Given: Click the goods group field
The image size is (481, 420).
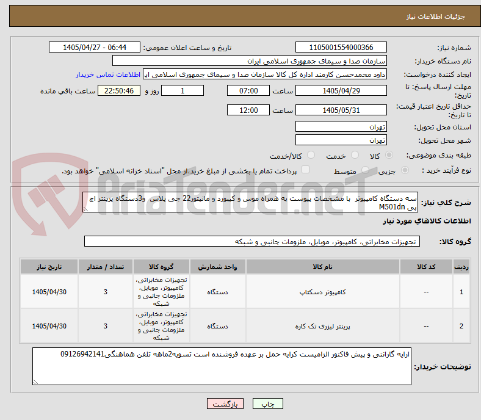Looking at the screenshot, I should pos(252,242).
